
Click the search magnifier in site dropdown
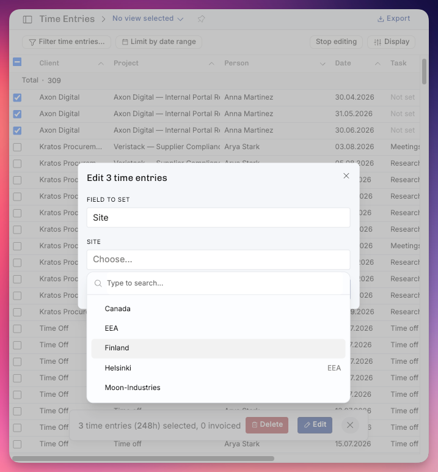coord(98,283)
